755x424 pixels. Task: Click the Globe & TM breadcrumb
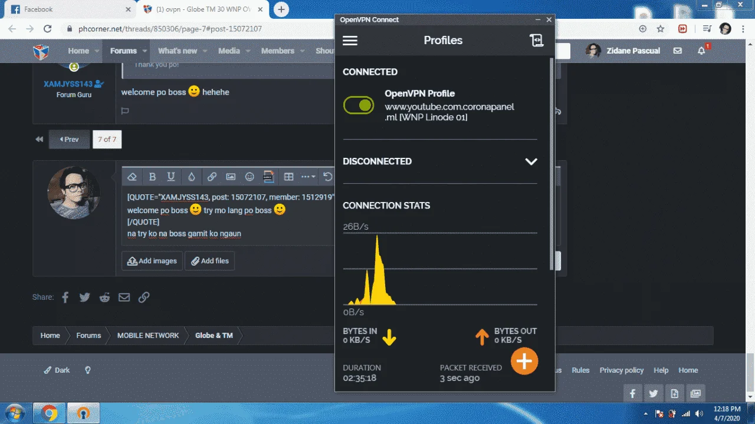214,336
